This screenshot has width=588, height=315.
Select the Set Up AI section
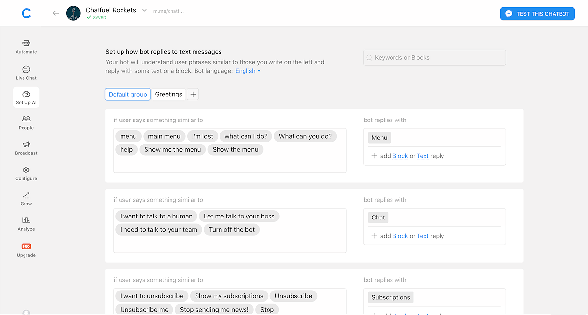point(26,97)
